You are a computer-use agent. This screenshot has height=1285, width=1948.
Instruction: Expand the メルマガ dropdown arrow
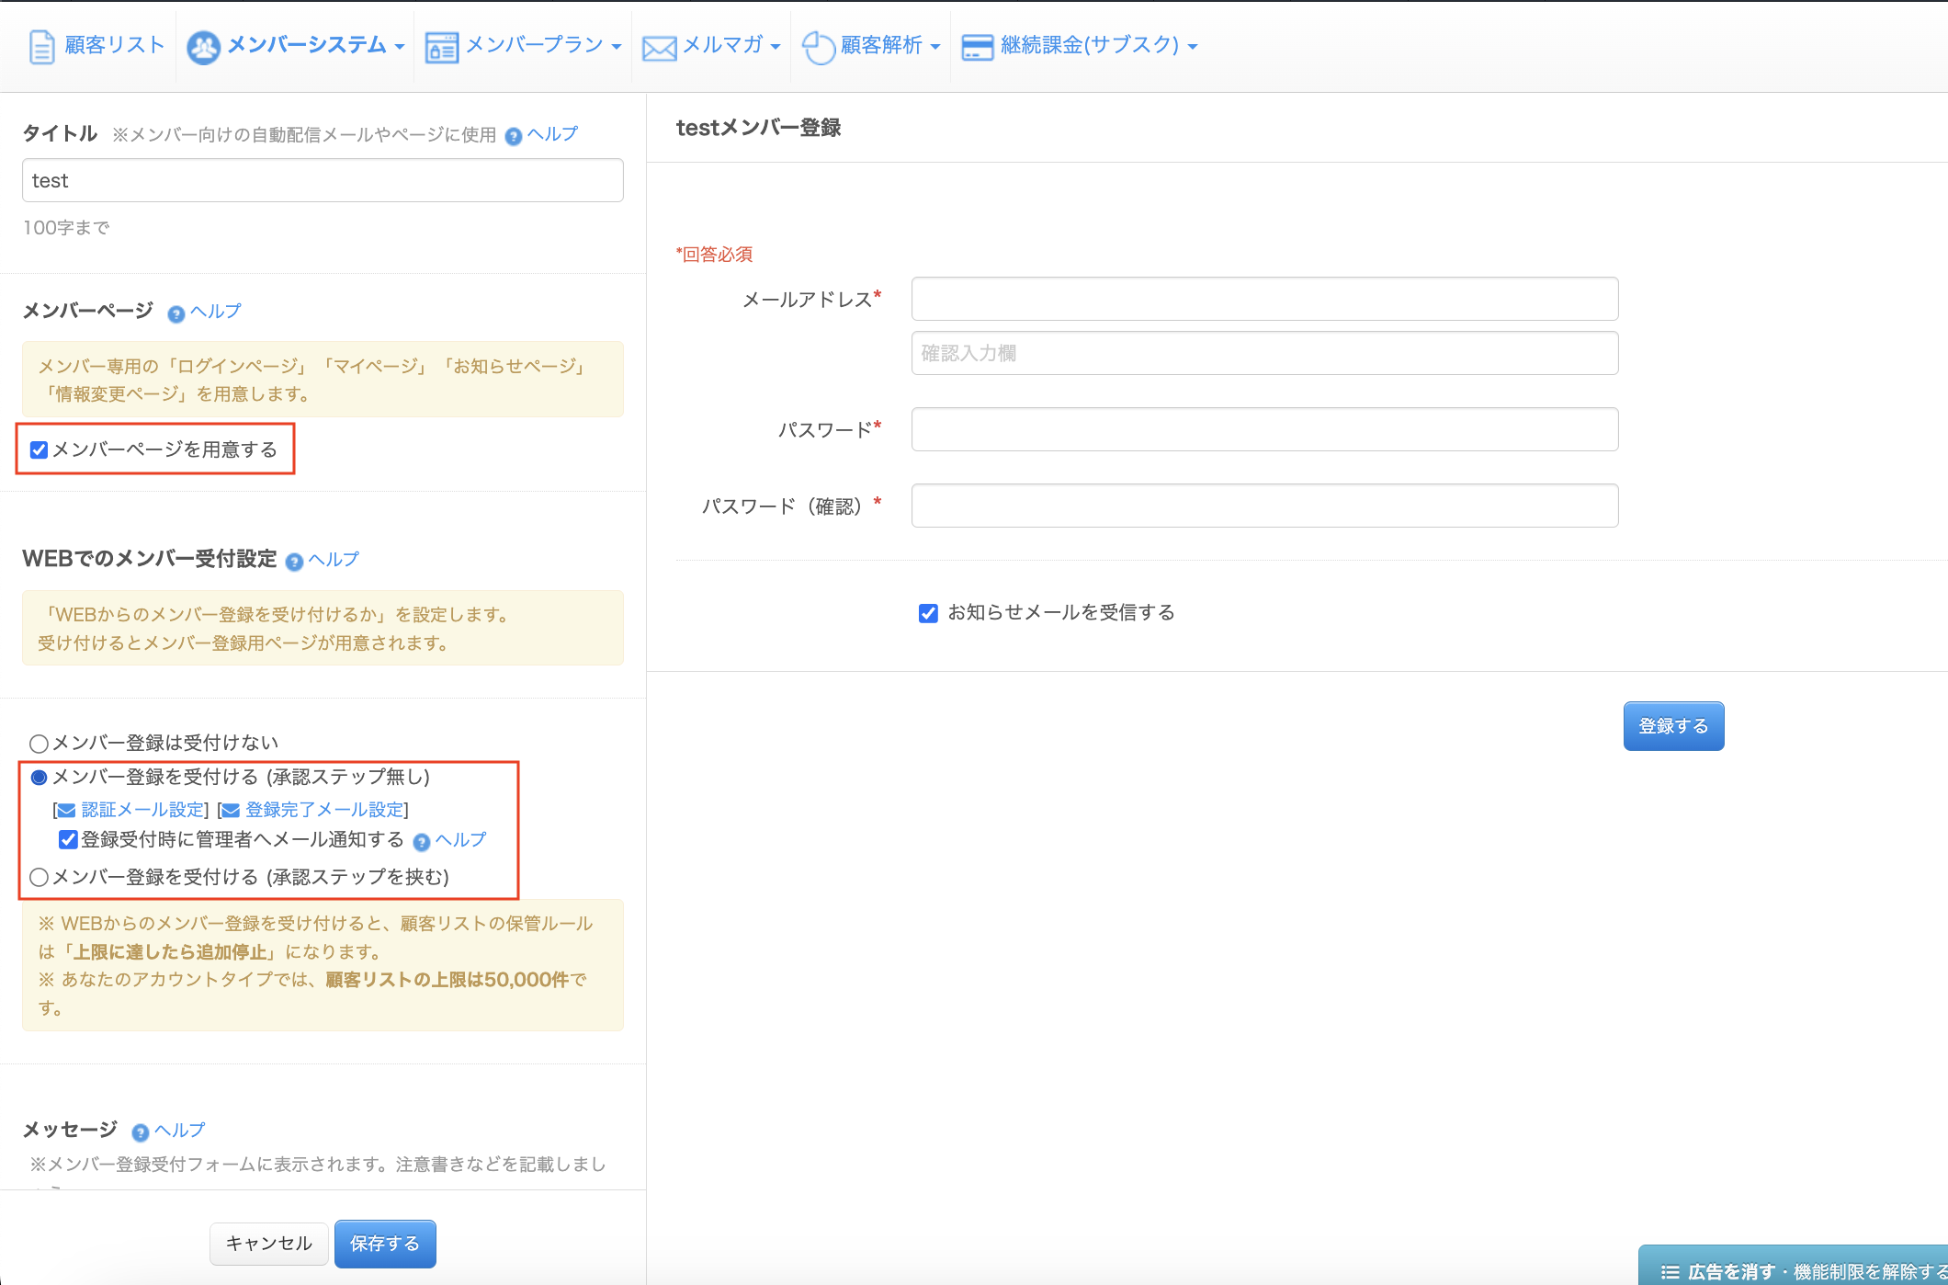[x=776, y=46]
